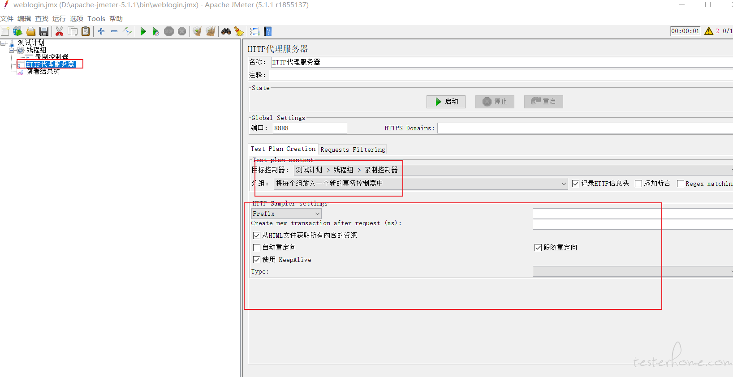
Task: Open 编辑 menu
Action: pyautogui.click(x=24, y=18)
